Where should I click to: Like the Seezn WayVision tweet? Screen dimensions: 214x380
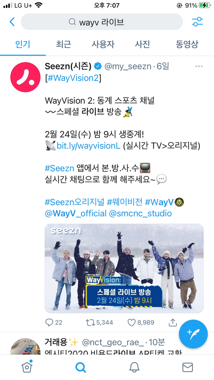pos(131,323)
